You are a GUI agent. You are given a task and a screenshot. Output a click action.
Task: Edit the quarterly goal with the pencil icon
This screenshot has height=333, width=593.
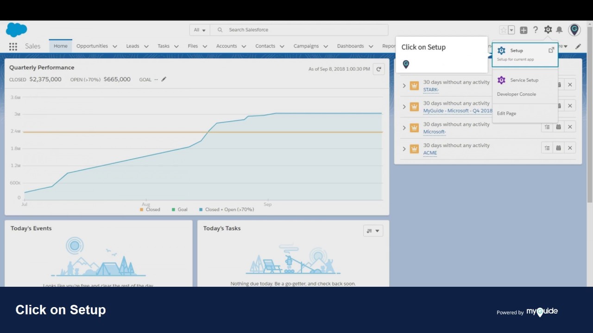(164, 79)
